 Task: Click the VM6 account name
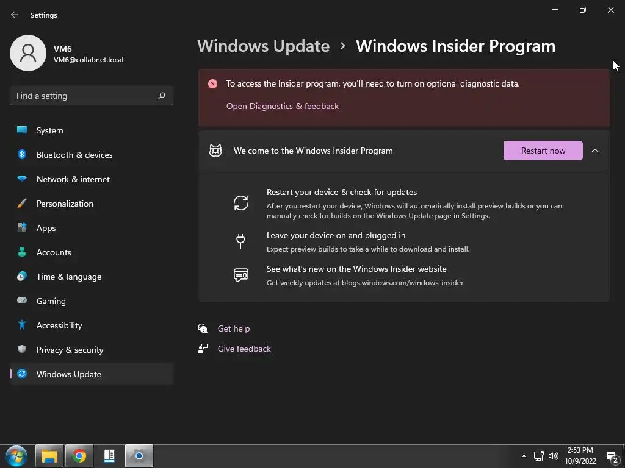click(x=63, y=49)
